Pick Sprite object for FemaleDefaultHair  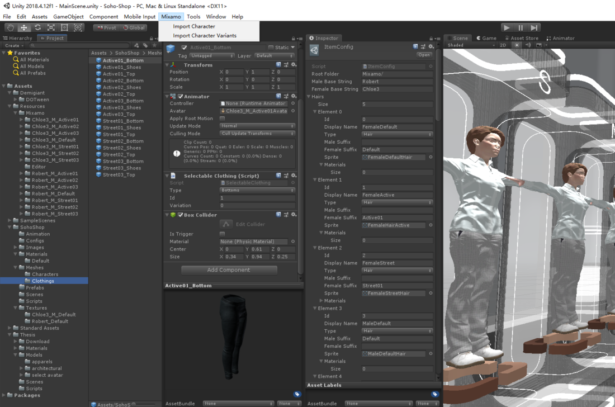(x=430, y=157)
